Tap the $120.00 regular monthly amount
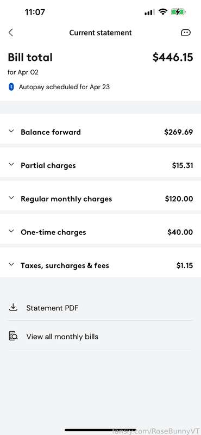This screenshot has height=435, width=201. pyautogui.click(x=179, y=199)
